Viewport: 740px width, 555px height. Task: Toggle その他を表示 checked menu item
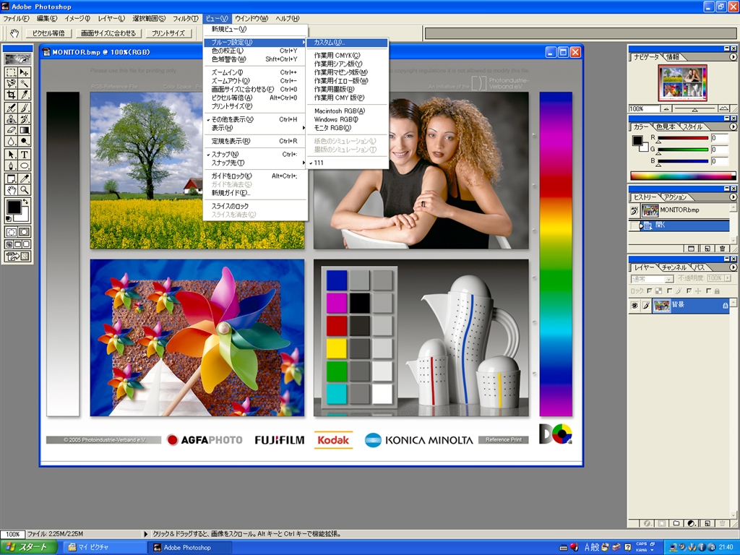(x=231, y=119)
